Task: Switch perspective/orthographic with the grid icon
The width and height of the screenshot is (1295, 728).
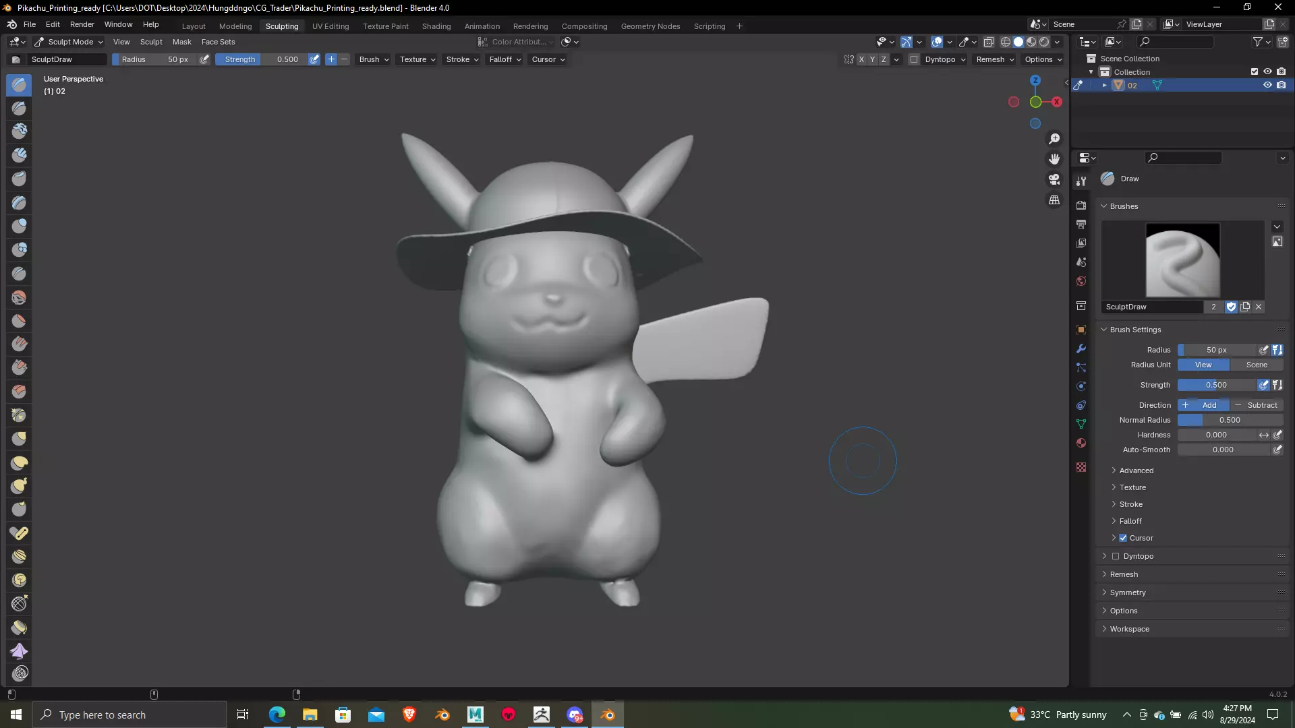Action: [x=1054, y=200]
